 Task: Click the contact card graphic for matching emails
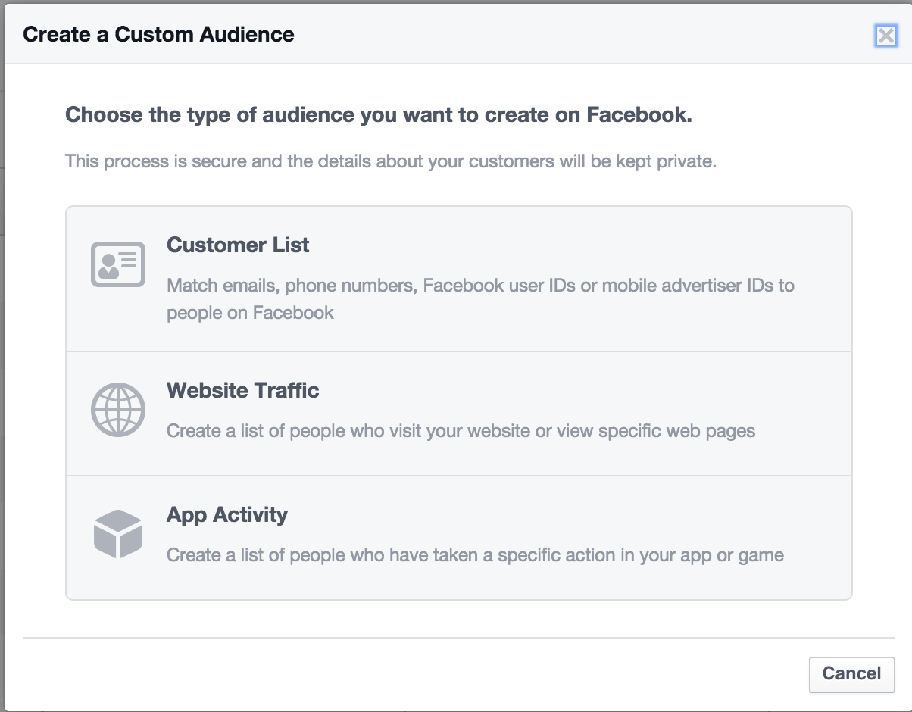tap(117, 264)
